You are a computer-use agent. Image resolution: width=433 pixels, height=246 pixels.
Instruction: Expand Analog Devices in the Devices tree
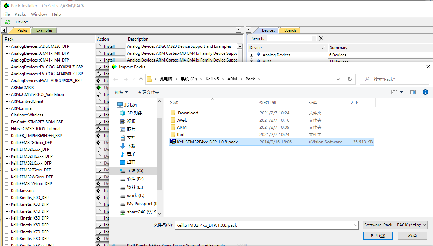point(252,55)
